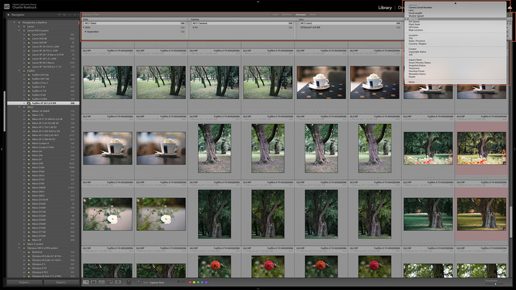Adjust the Thumbnails size slider
516x290 pixels.
point(495,284)
